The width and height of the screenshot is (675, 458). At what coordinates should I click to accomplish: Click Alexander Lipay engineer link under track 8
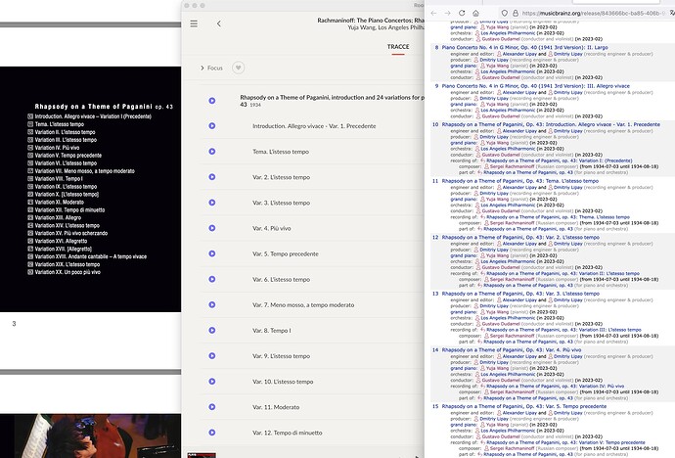click(x=519, y=54)
